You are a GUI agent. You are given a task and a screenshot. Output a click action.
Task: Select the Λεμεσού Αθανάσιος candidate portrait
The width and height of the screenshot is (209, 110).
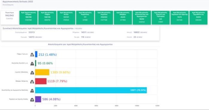tap(32, 73)
